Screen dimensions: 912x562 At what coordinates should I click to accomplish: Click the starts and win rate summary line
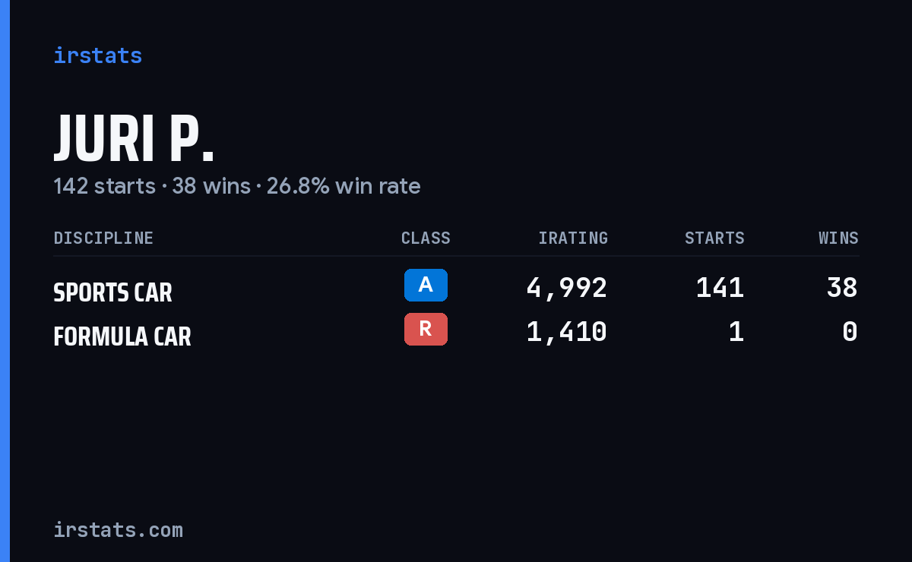tap(236, 186)
